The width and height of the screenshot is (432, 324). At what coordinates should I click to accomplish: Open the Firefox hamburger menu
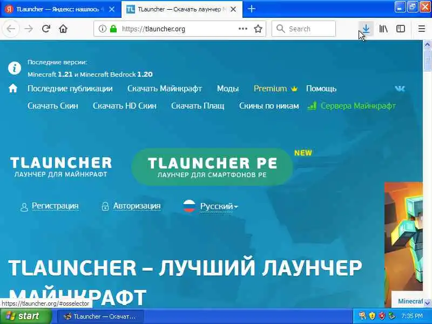pyautogui.click(x=421, y=29)
